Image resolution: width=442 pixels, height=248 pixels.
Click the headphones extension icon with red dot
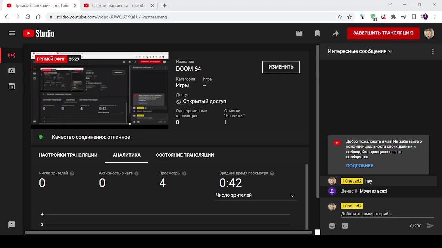coord(383,17)
